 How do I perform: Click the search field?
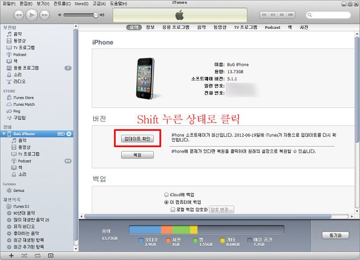pyautogui.click(x=328, y=15)
